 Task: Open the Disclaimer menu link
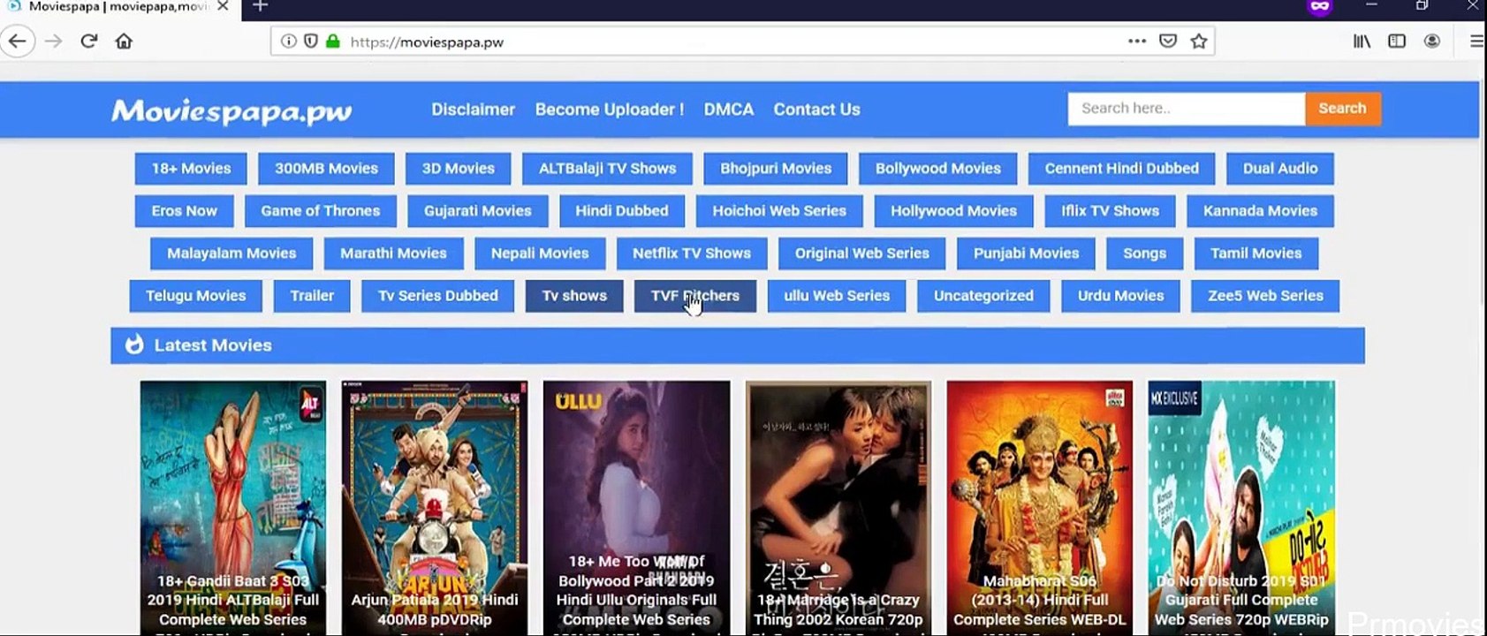click(x=473, y=110)
